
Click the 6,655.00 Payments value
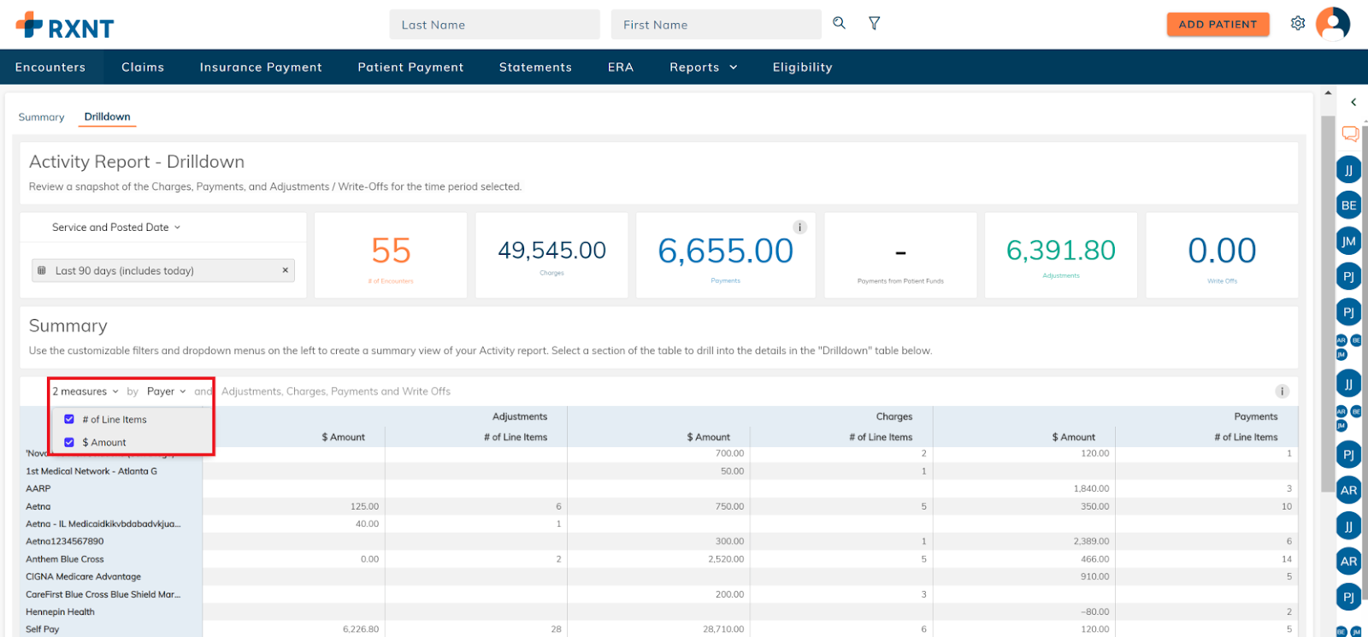(726, 251)
